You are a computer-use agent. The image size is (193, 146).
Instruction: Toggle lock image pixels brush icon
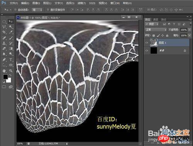158,35
